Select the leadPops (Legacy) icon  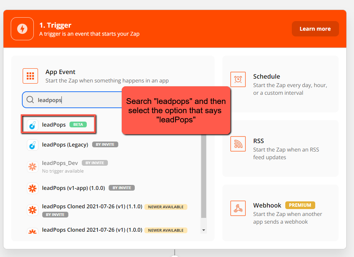(x=33, y=145)
